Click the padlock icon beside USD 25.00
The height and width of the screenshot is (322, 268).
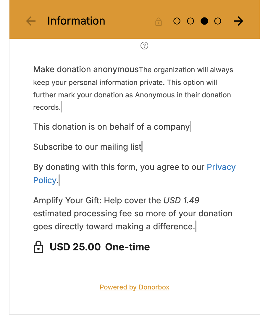[38, 247]
